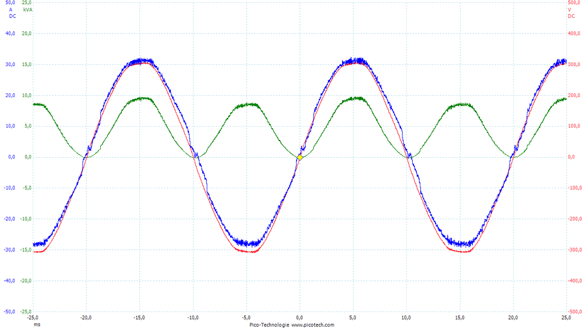Screen dimensions: 583x328
Task: Click the green 'kVA' axis unit label
Action: [x=27, y=10]
